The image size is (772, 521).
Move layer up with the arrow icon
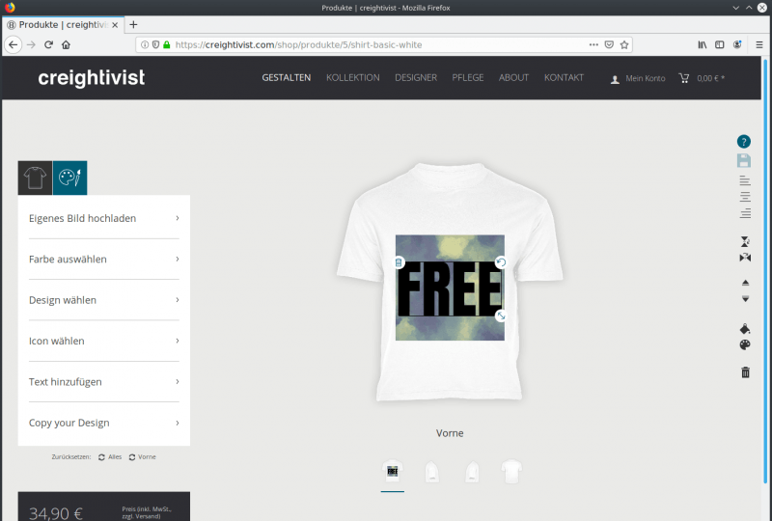[745, 283]
